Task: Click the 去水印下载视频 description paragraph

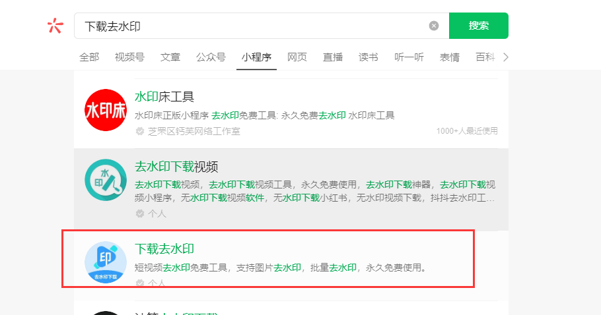Action: (314, 191)
